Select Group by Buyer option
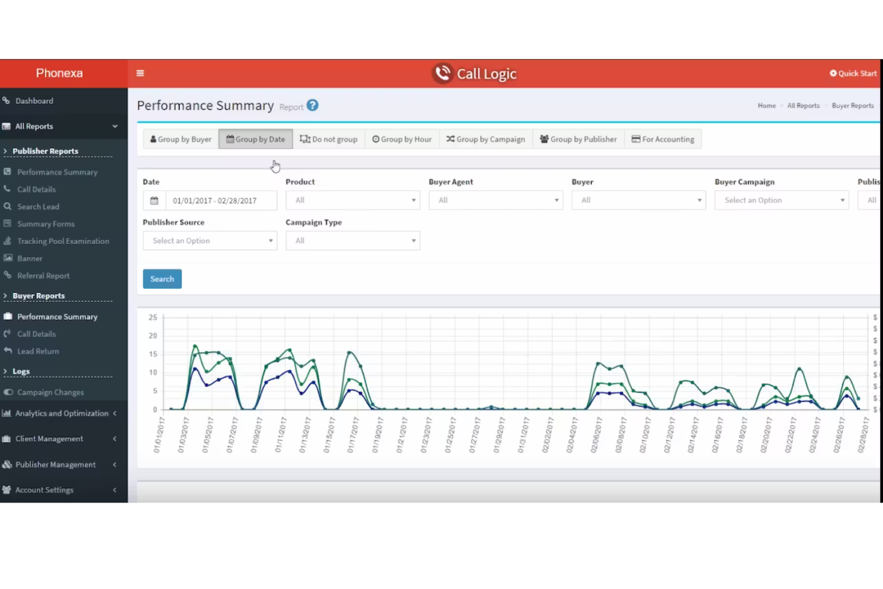This screenshot has width=883, height=589. (181, 139)
